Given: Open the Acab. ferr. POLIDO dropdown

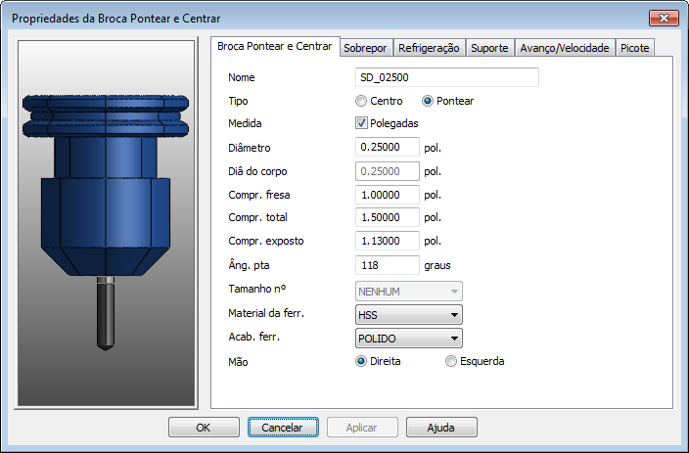Looking at the screenshot, I should (x=409, y=339).
